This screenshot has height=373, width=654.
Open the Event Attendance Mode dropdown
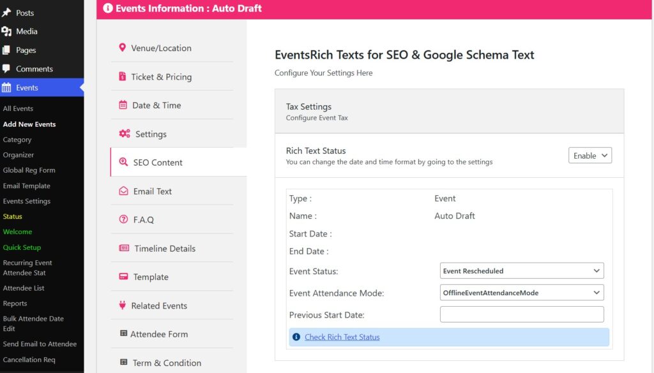tap(522, 293)
